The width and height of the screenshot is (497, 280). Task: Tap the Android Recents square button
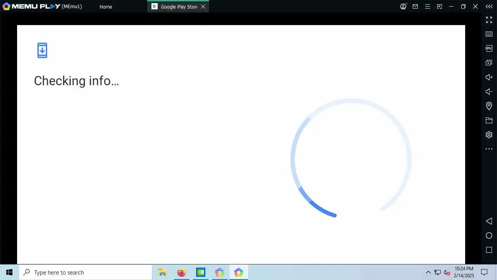pos(489,250)
